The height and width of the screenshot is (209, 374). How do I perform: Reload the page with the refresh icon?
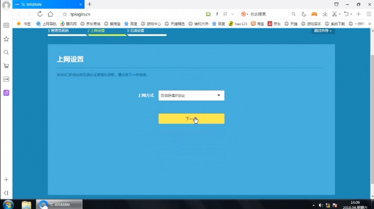(40, 14)
